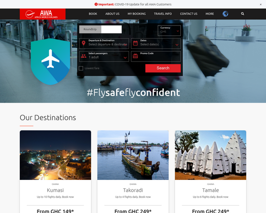
Task: Click the red Search button
Action: (x=163, y=68)
